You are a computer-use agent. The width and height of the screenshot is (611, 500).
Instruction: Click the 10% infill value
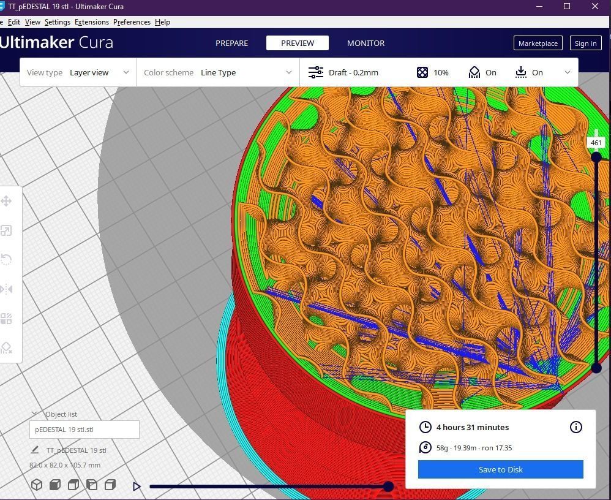click(441, 72)
